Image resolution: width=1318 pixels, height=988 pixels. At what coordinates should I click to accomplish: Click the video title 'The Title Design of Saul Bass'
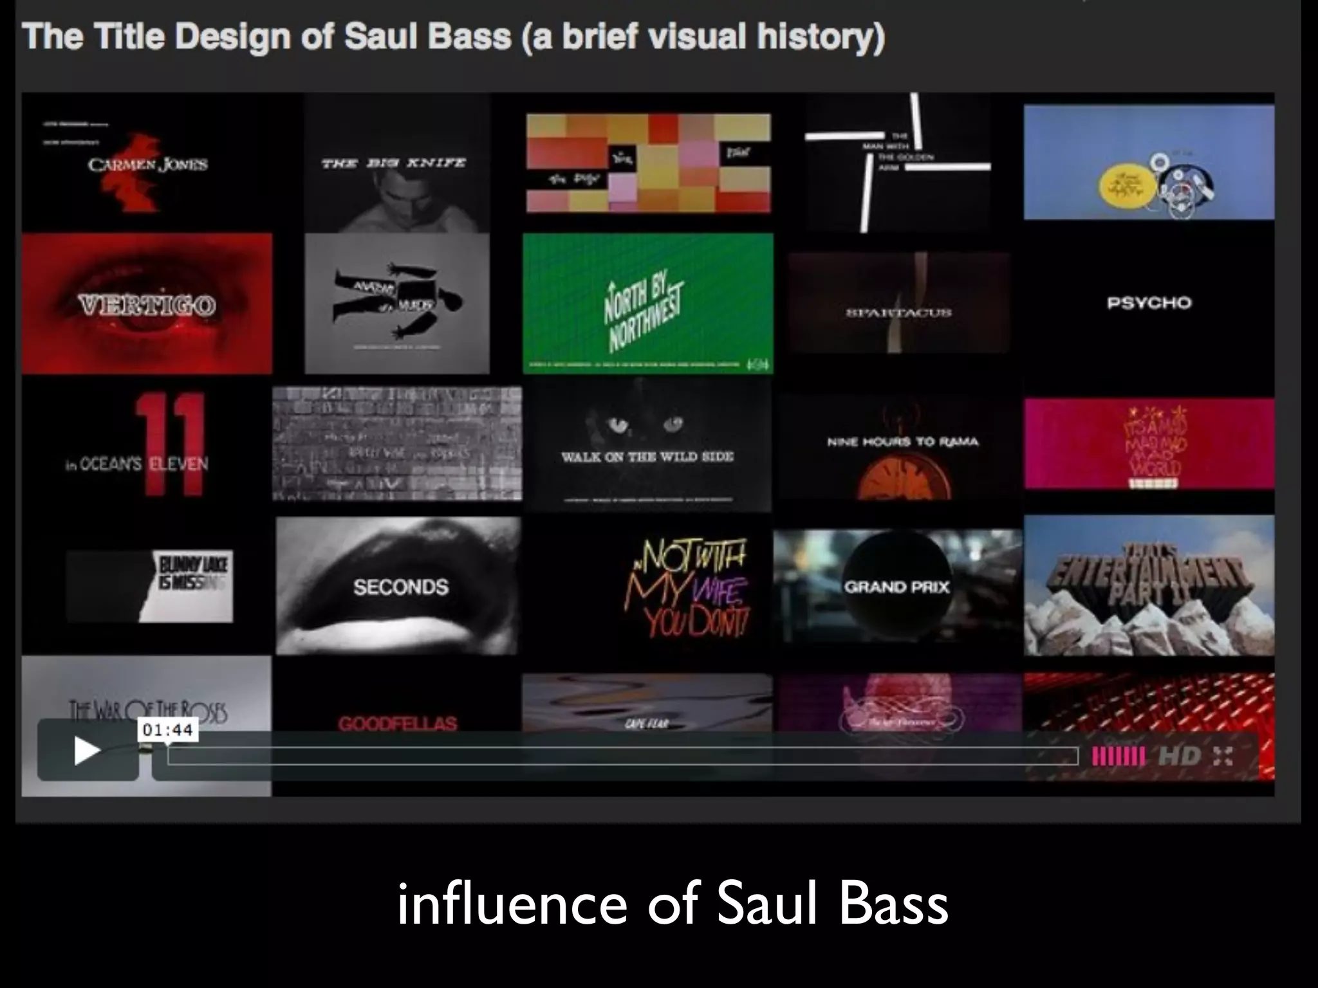pyautogui.click(x=454, y=37)
